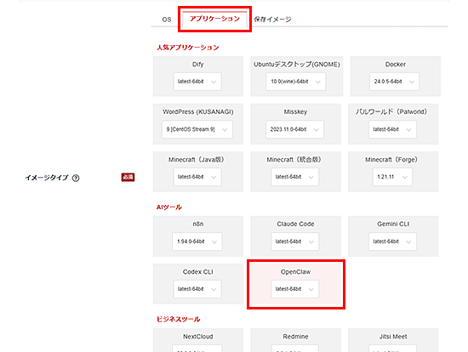
Task: Select the NextCloud application card
Action: (x=198, y=340)
